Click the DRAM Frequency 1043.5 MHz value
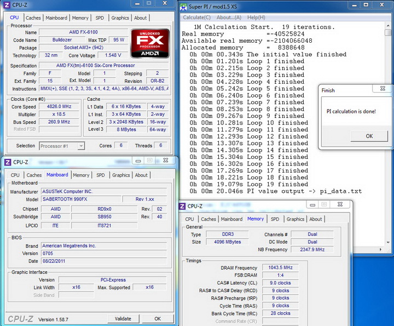This screenshot has height=326, width=394. pyautogui.click(x=280, y=267)
